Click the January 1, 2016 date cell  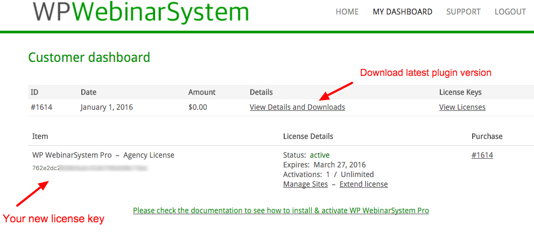[107, 107]
